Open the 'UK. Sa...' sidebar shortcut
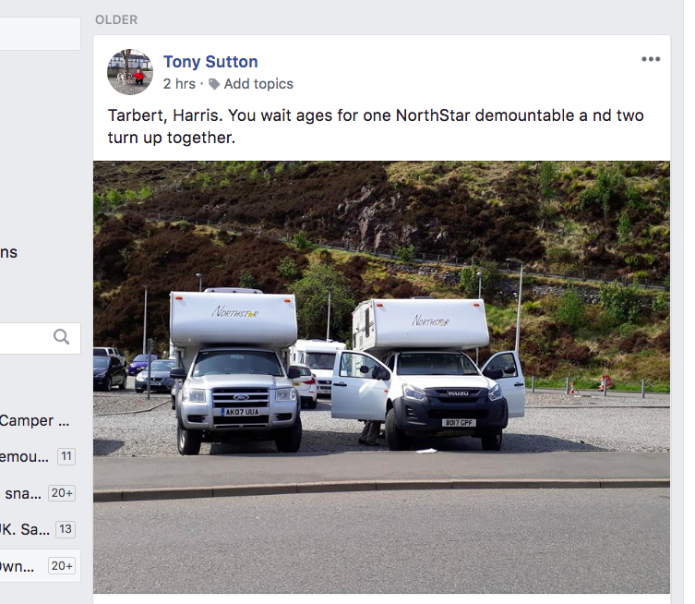Viewport: 695px width, 604px height. pos(25,530)
